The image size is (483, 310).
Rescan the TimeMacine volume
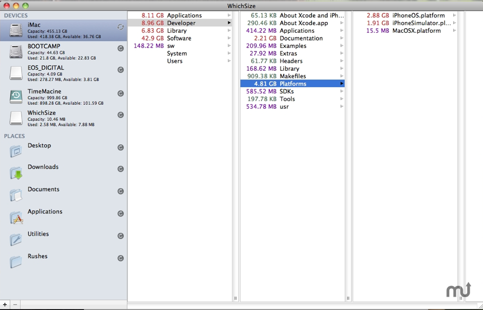coord(121,93)
